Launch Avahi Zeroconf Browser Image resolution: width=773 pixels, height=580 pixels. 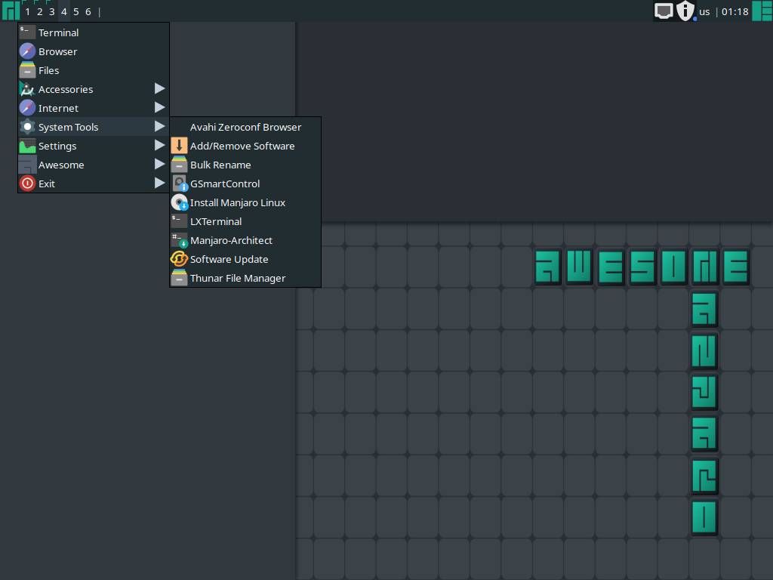[245, 127]
